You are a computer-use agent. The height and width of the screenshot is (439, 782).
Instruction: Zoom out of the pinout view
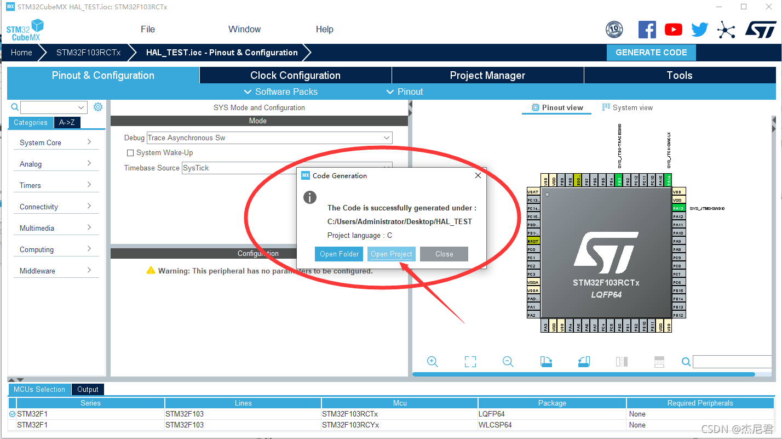(x=508, y=362)
